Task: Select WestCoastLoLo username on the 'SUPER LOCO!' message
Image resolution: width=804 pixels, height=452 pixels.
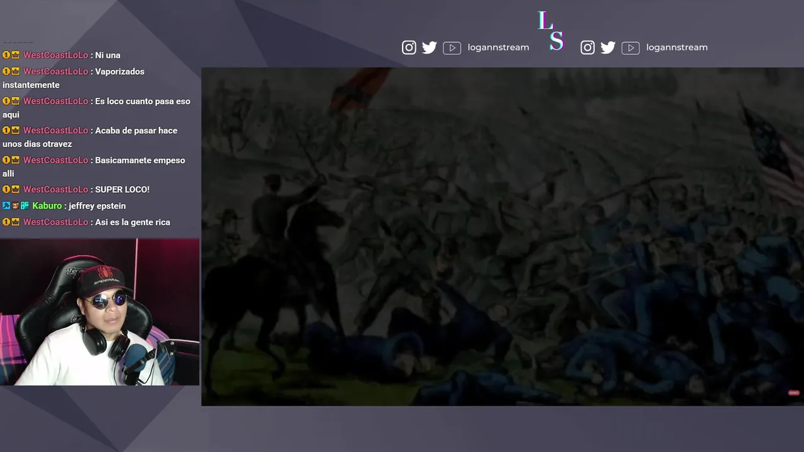Action: click(x=56, y=190)
